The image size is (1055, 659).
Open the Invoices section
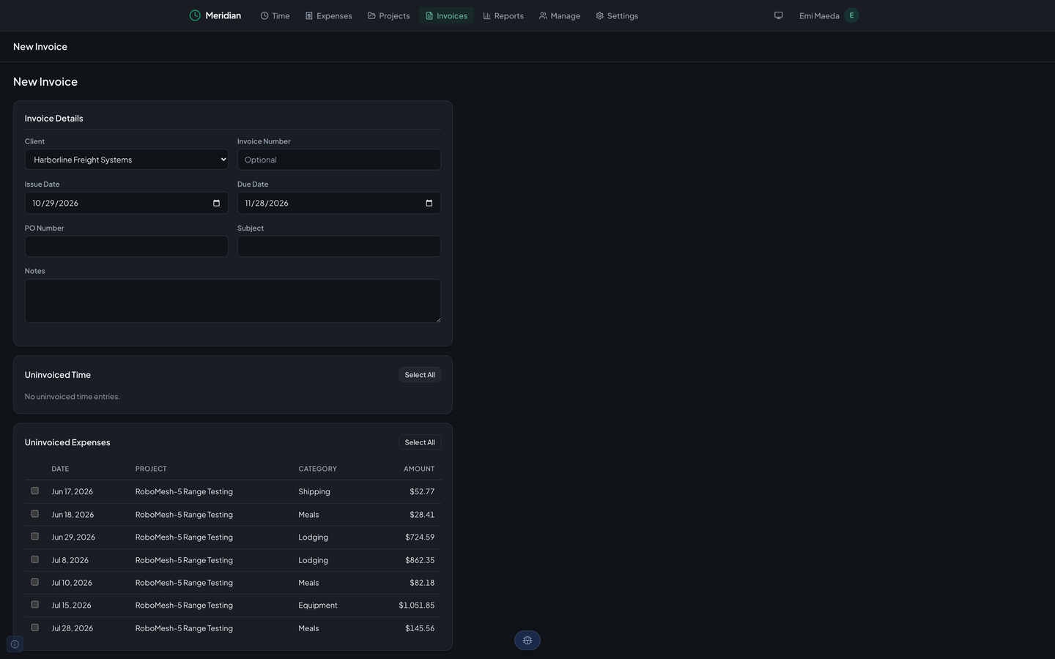[x=446, y=15]
